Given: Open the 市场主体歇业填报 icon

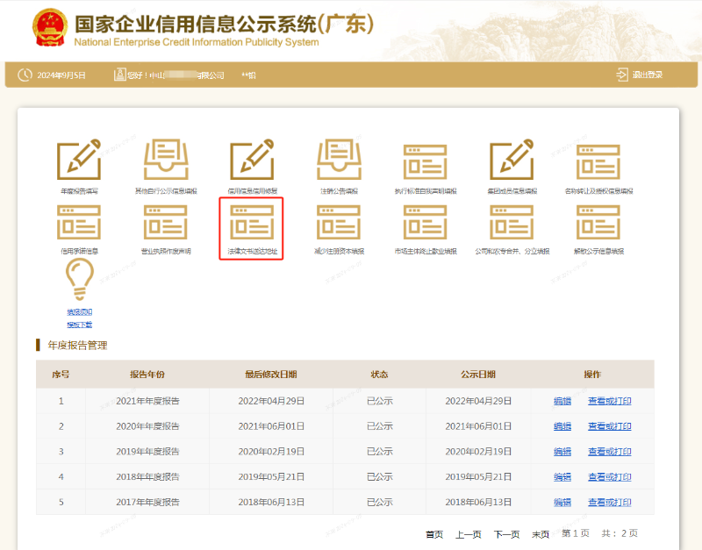Looking at the screenshot, I should pos(425,224).
